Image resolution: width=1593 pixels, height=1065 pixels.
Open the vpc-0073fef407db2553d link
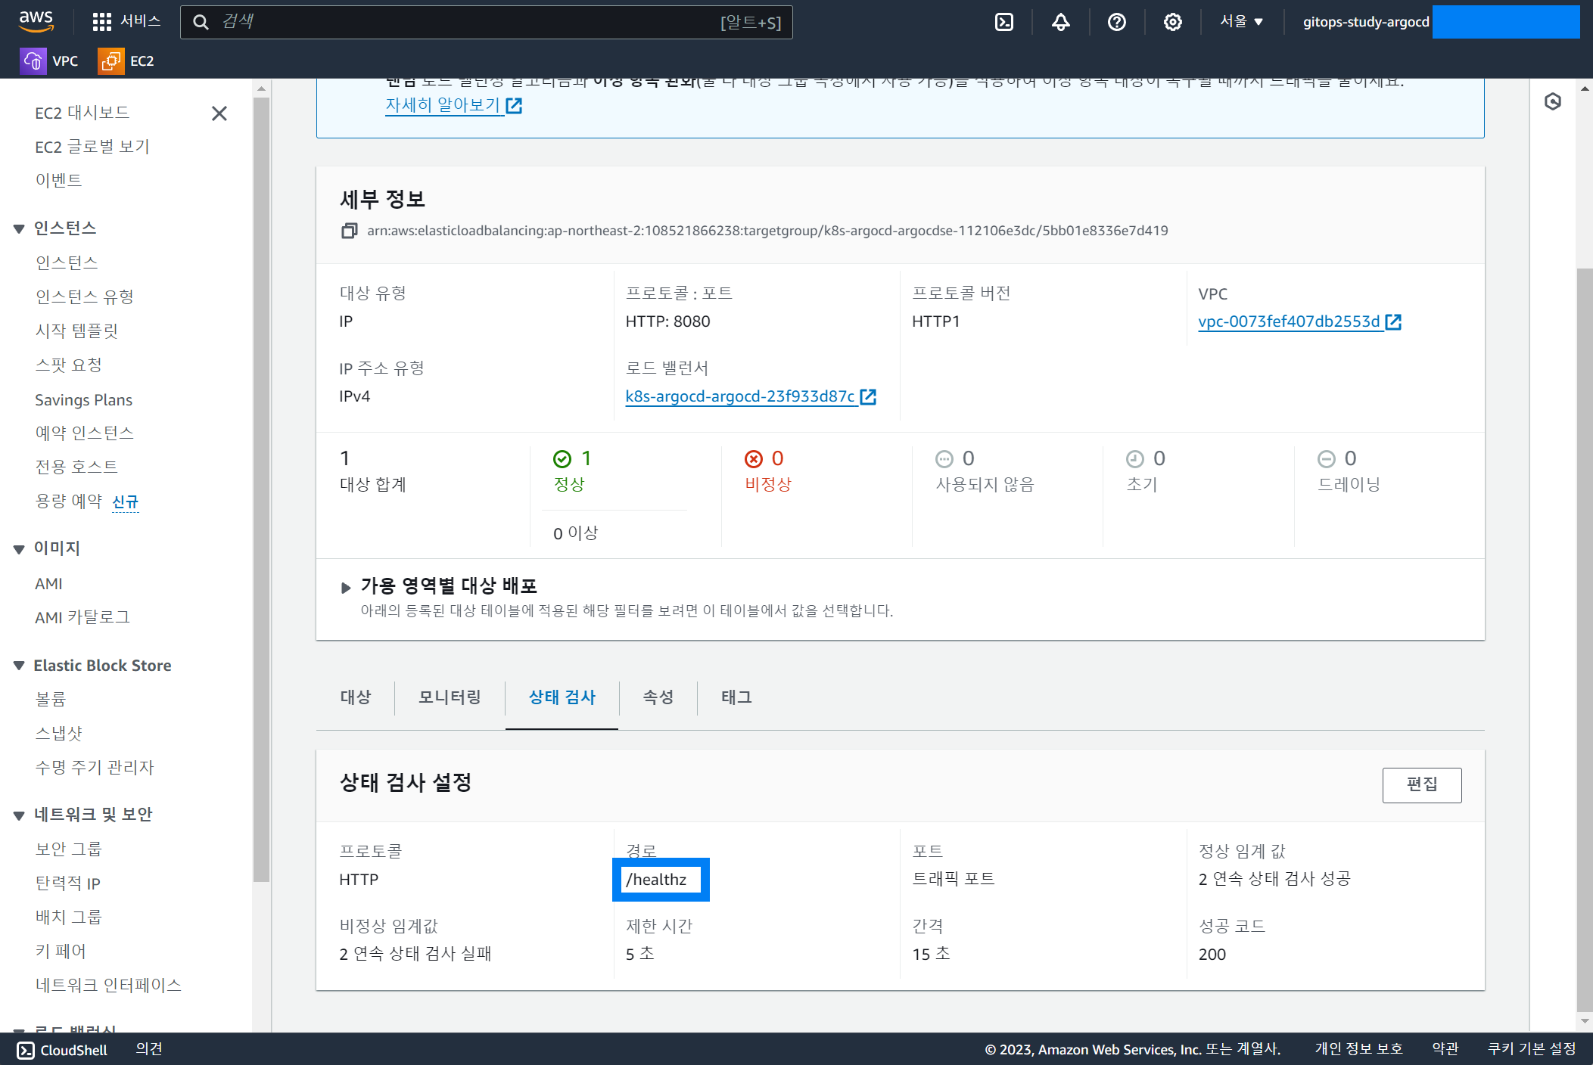click(1289, 321)
